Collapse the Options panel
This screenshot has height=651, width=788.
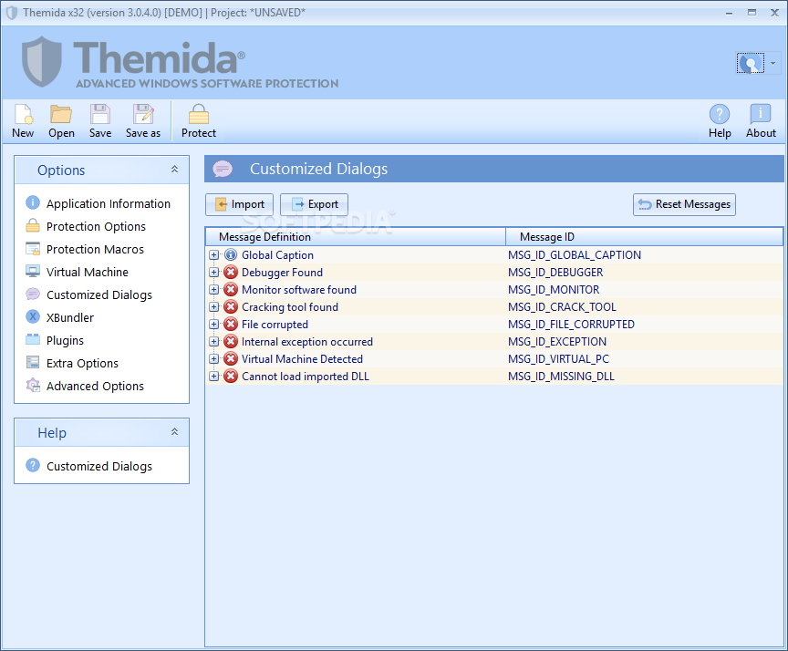click(174, 170)
